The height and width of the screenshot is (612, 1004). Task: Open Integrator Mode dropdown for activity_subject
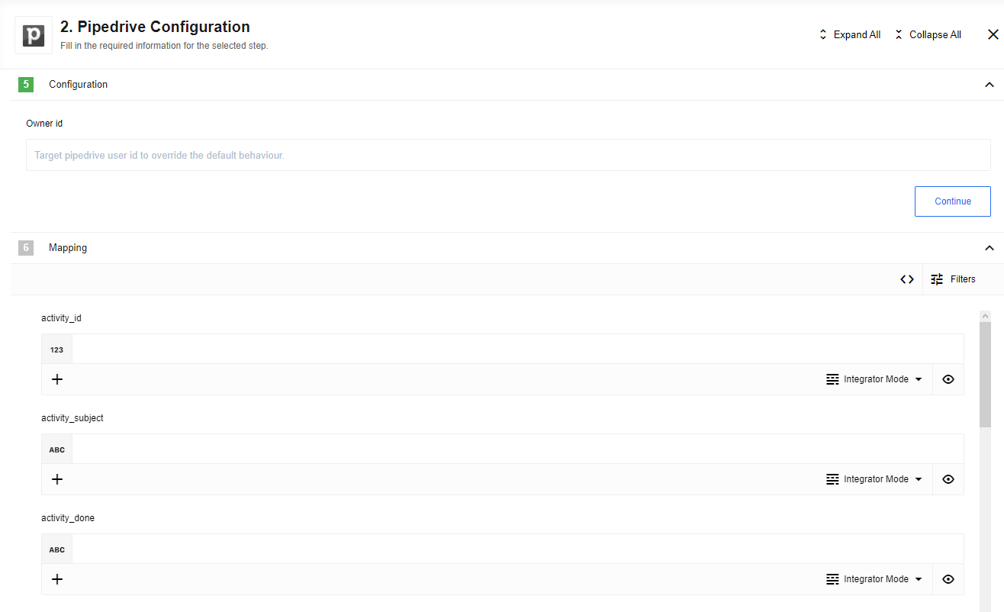point(874,479)
